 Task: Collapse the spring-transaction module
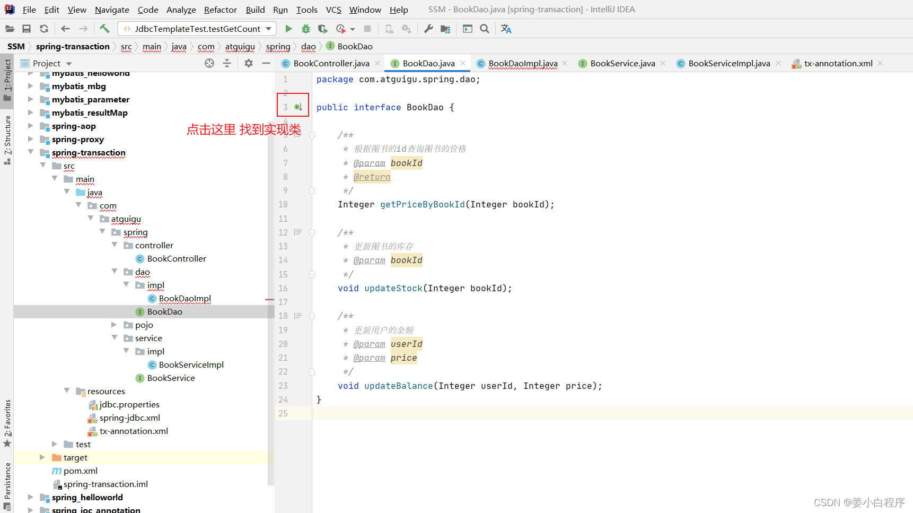(x=31, y=152)
